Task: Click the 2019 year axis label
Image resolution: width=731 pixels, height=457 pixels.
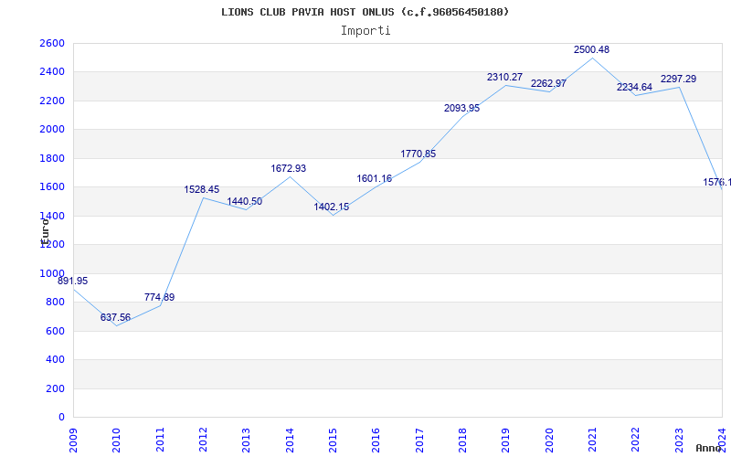Action: coord(506,440)
